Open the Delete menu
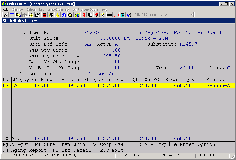Viewport: 236px width, 160px height. (x=31, y=10)
